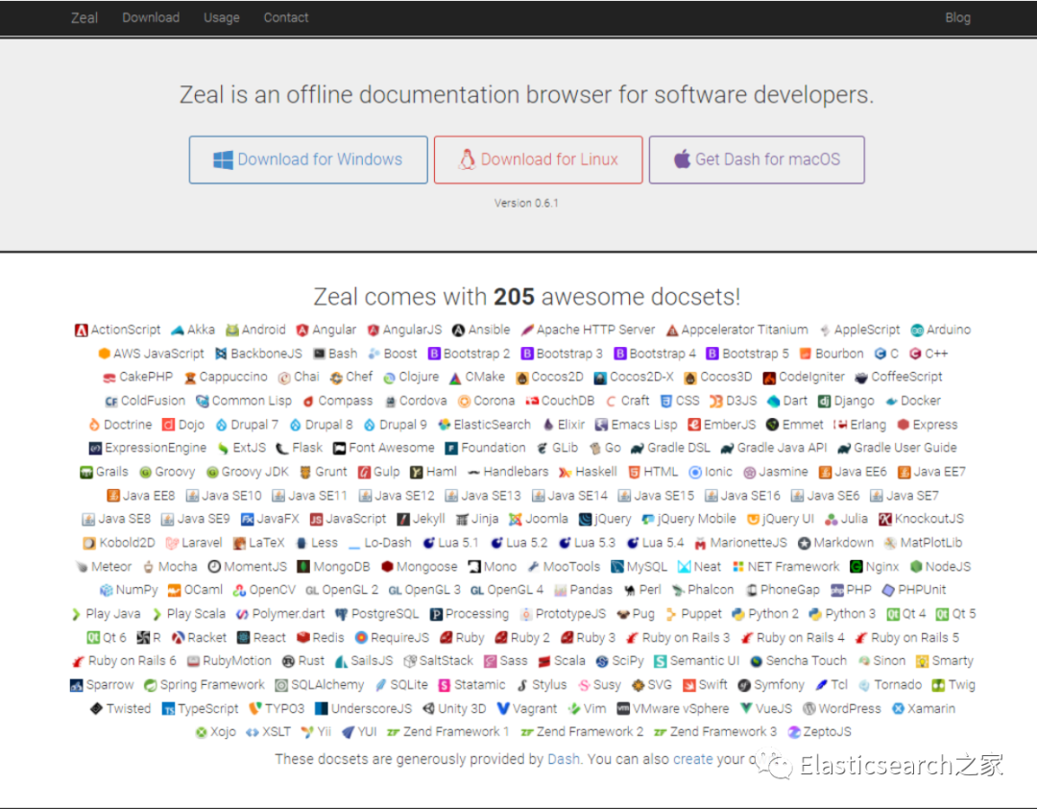Click the Redis docset icon
Screen dimensions: 1037x809
pos(303,638)
